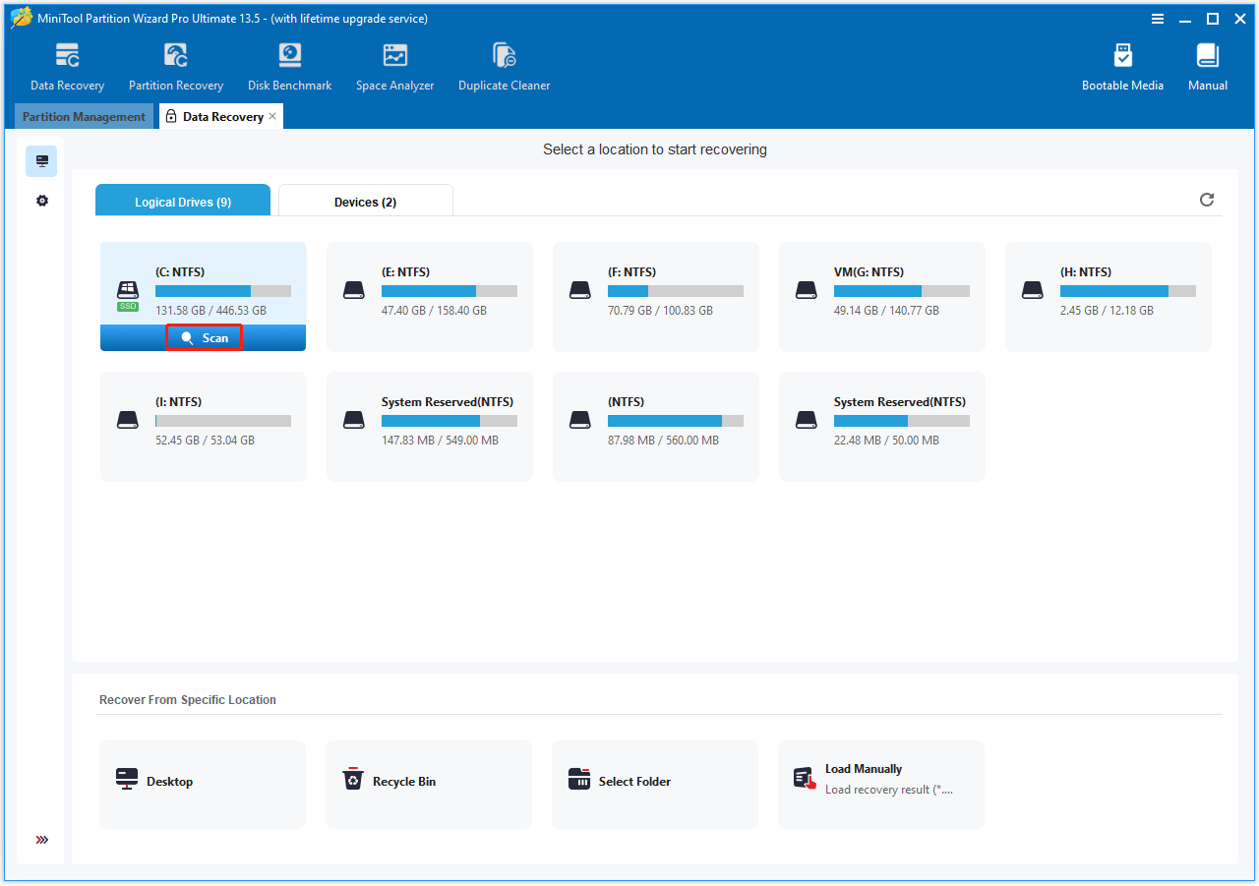Image resolution: width=1259 pixels, height=886 pixels.
Task: Expand the left sidebar panel
Action: click(41, 840)
